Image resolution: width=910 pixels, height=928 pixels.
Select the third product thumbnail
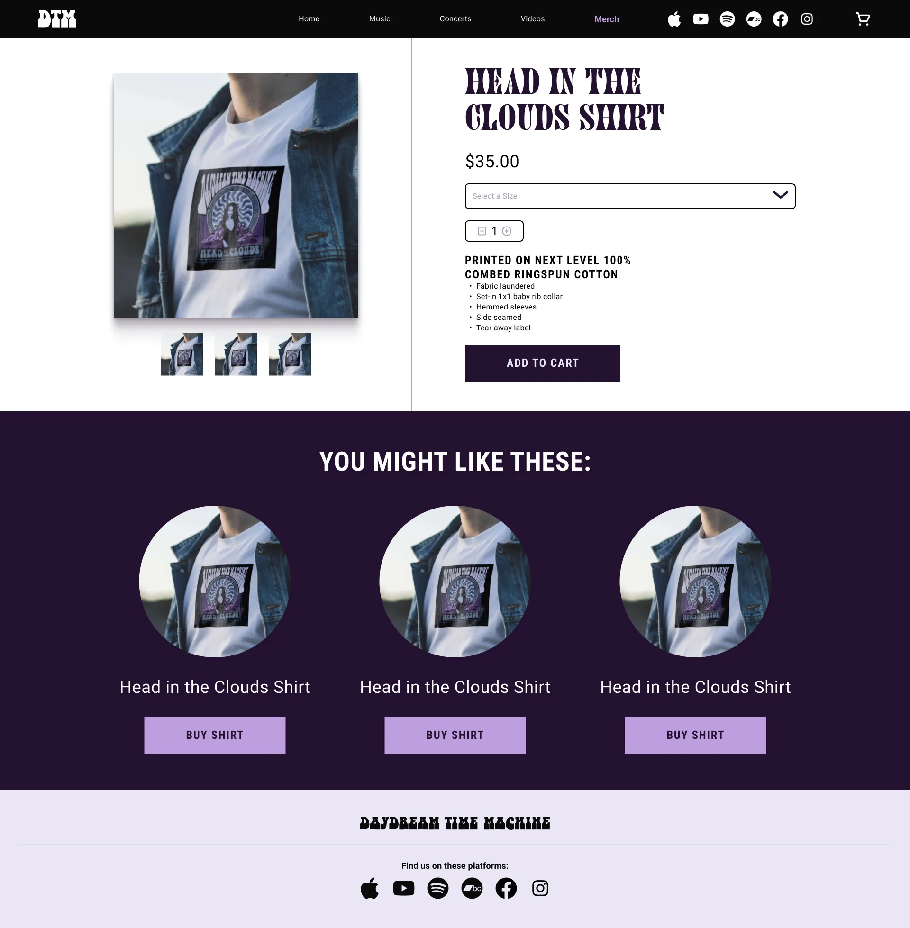[x=290, y=354]
